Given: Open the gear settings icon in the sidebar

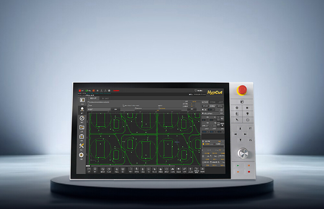Looking at the screenshot, I should tap(82, 155).
